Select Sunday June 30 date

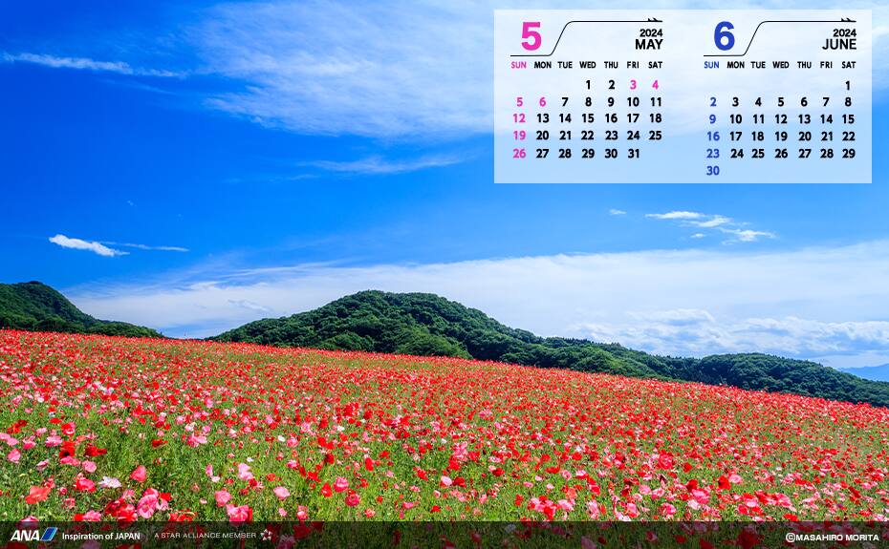[x=712, y=171]
